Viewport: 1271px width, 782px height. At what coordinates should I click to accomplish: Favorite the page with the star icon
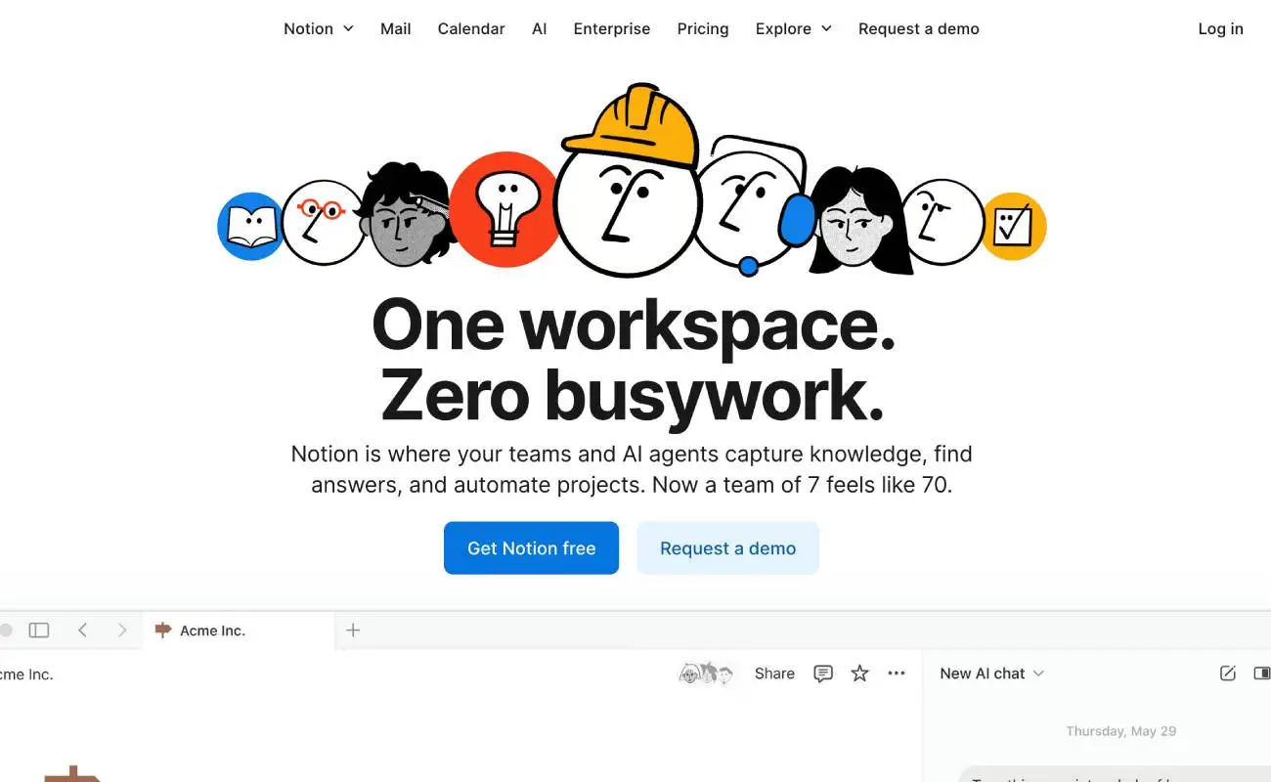pyautogui.click(x=858, y=673)
